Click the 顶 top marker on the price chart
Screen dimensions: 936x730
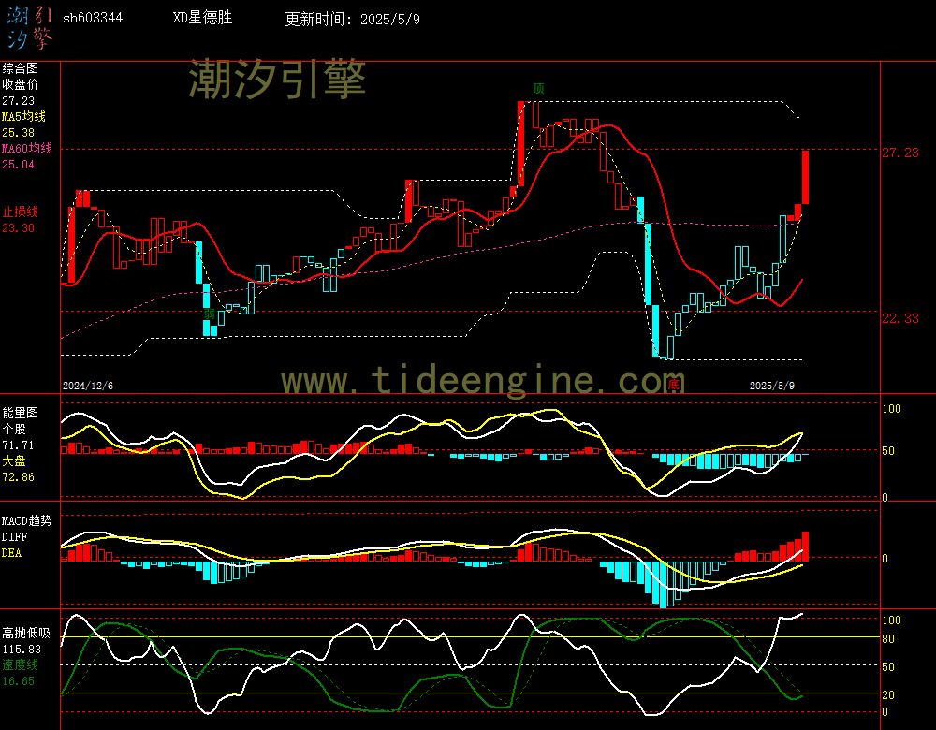coord(538,89)
